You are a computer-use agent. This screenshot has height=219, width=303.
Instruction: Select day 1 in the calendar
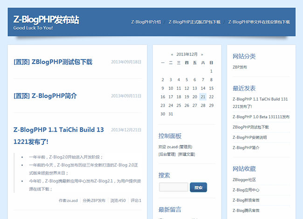pyautogui.click(x=211, y=71)
